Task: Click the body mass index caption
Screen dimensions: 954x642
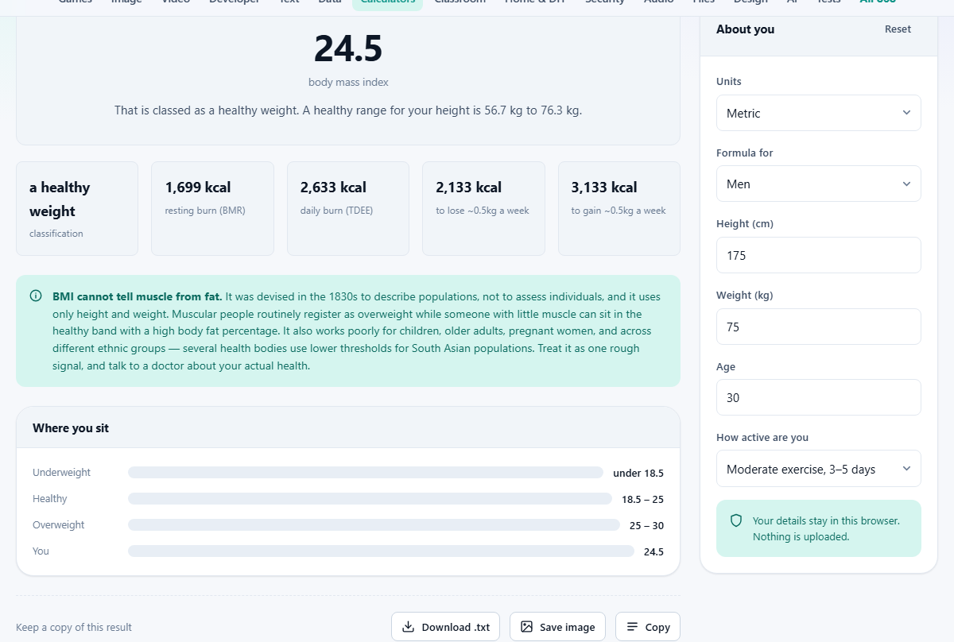Action: point(348,83)
